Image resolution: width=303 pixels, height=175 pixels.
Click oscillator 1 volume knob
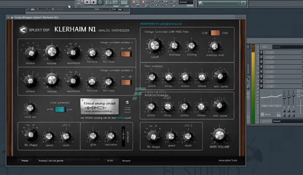click(52, 52)
